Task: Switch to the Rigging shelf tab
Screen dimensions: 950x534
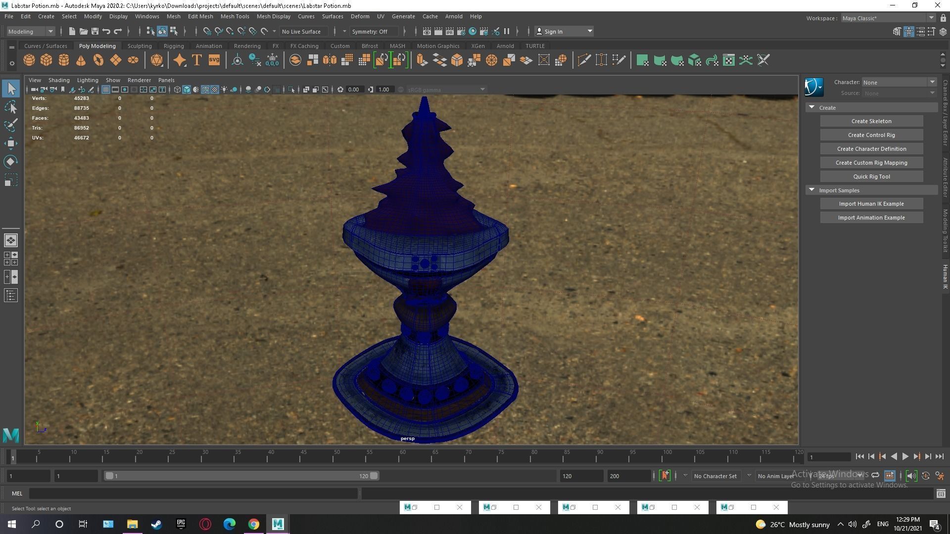Action: click(x=174, y=45)
